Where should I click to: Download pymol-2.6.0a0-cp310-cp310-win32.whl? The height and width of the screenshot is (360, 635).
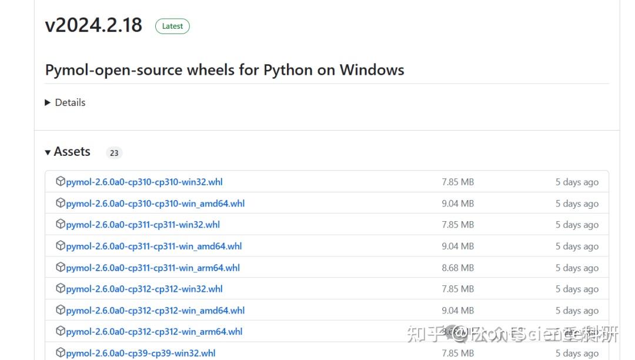click(144, 182)
